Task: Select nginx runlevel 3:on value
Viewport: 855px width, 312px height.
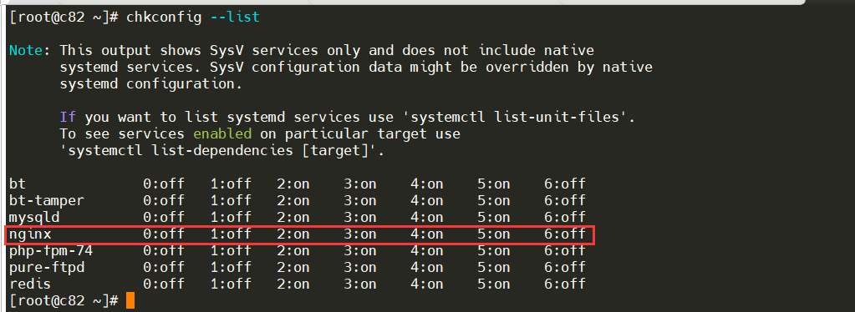Action: tap(360, 234)
